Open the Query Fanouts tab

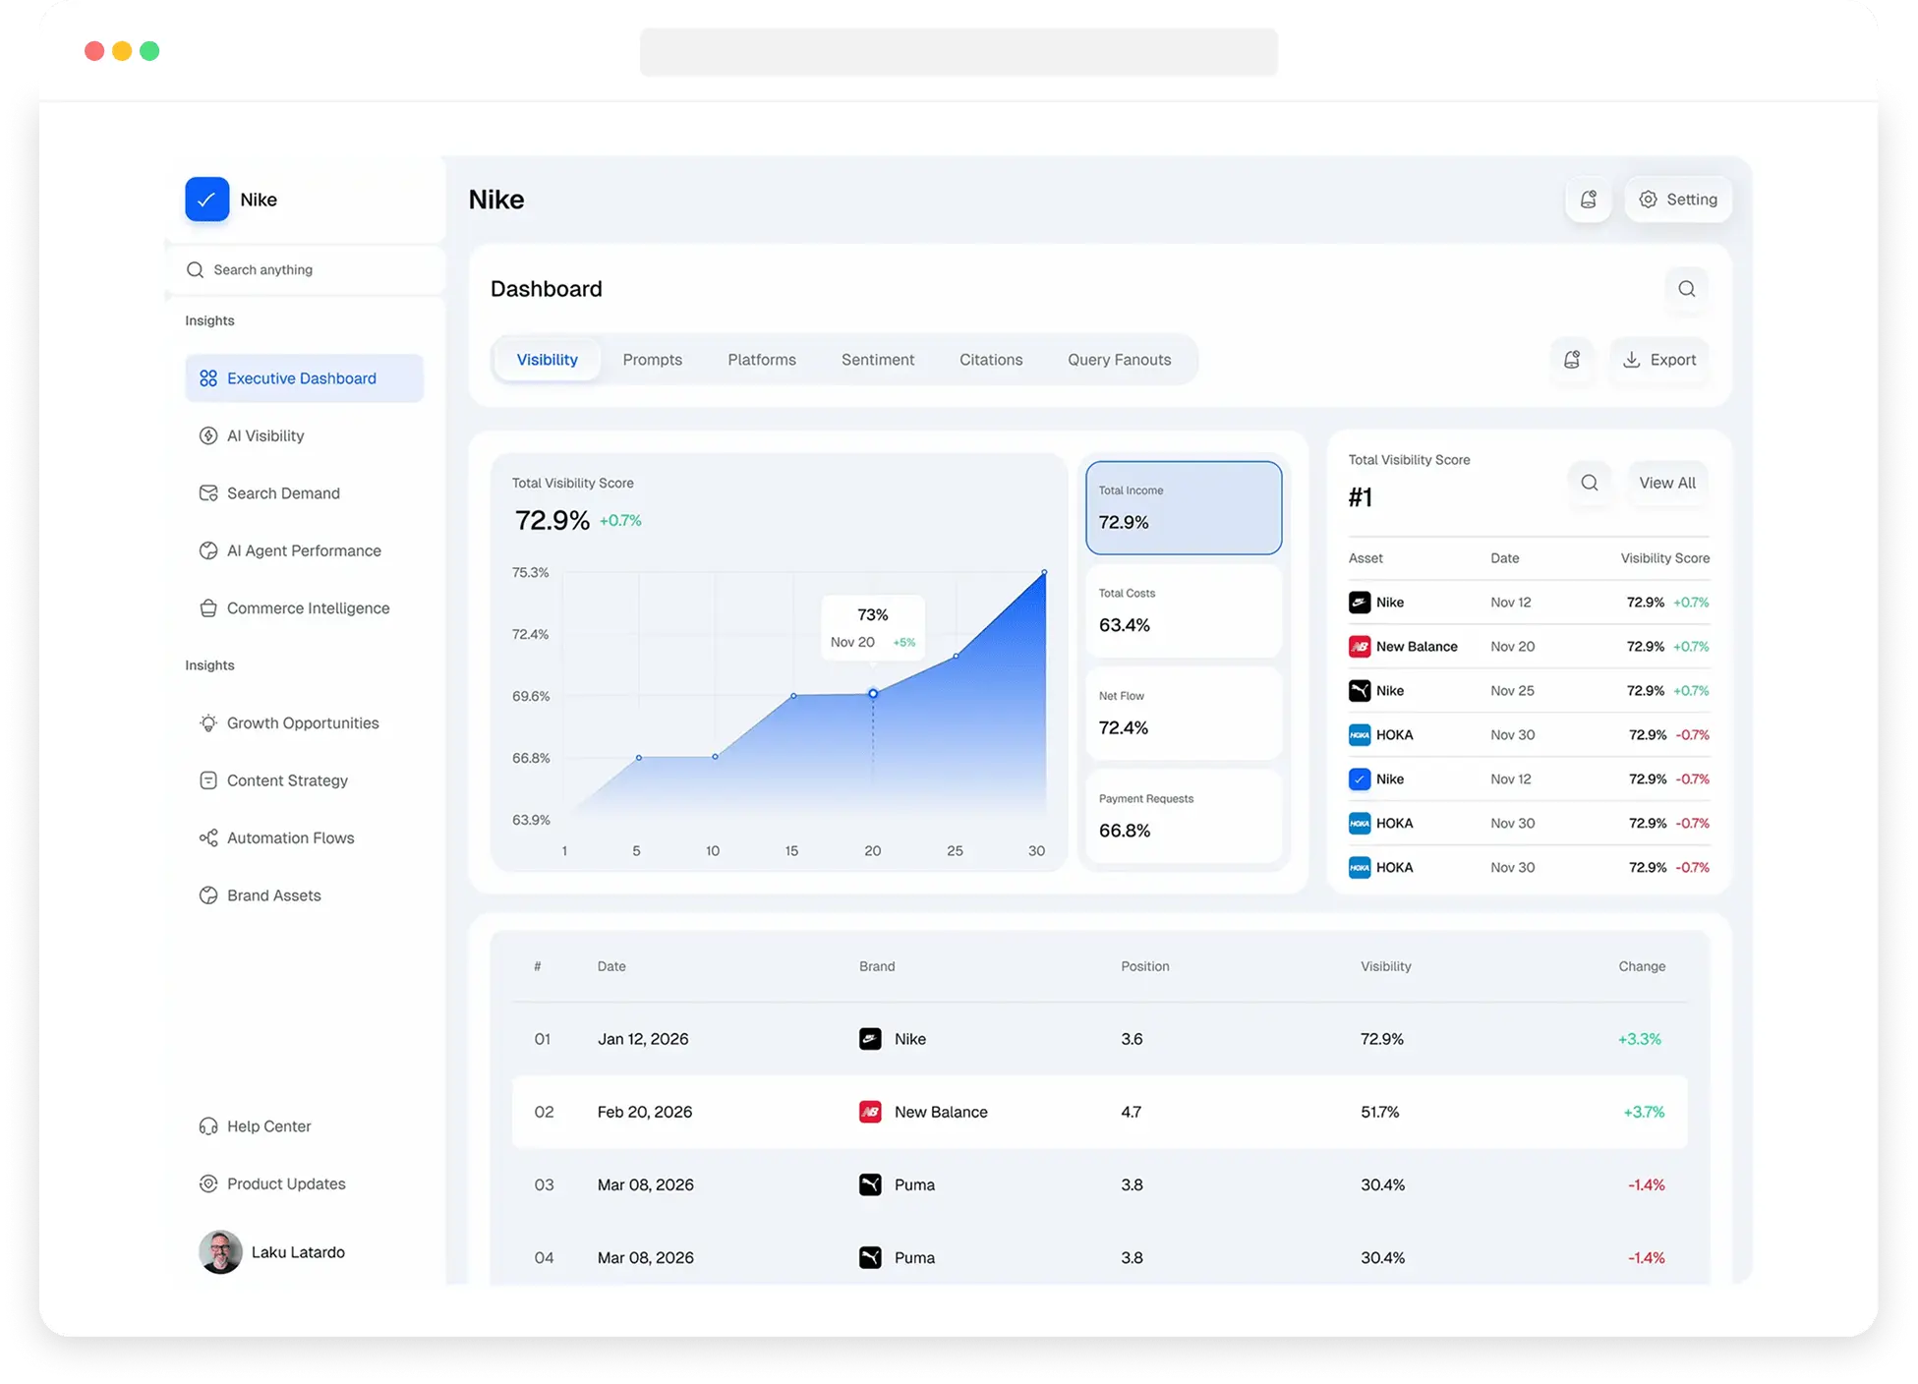click(x=1119, y=360)
